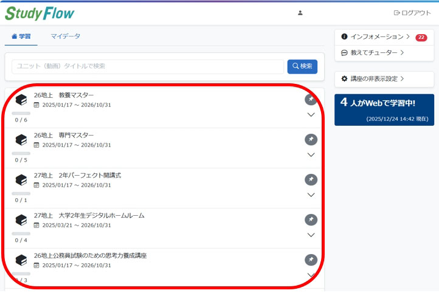Click the calendar icon beside 2025/03/21
Image resolution: width=439 pixels, height=293 pixels.
click(36, 226)
